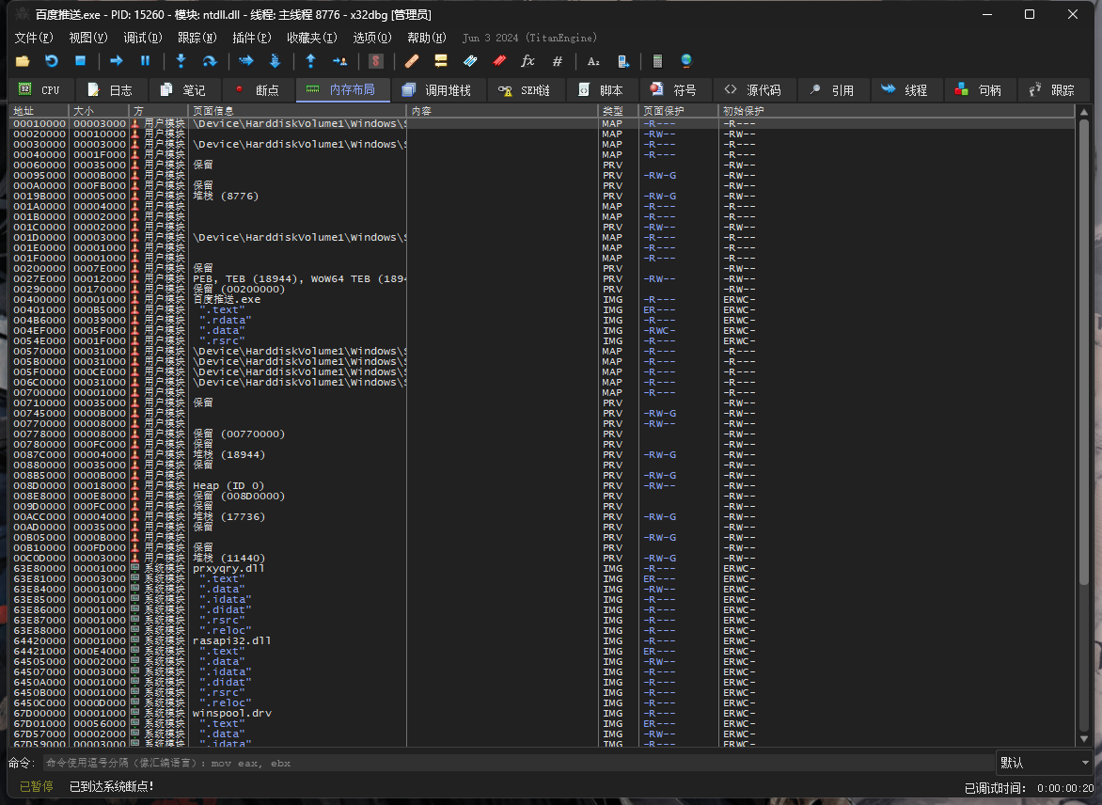Click the open file folder icon
Screen dimensions: 1102x805
tap(23, 61)
